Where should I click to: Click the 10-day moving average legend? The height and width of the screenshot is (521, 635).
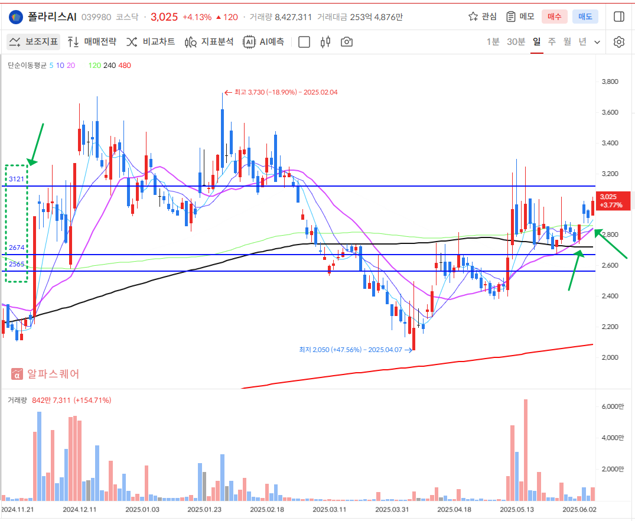[x=60, y=66]
